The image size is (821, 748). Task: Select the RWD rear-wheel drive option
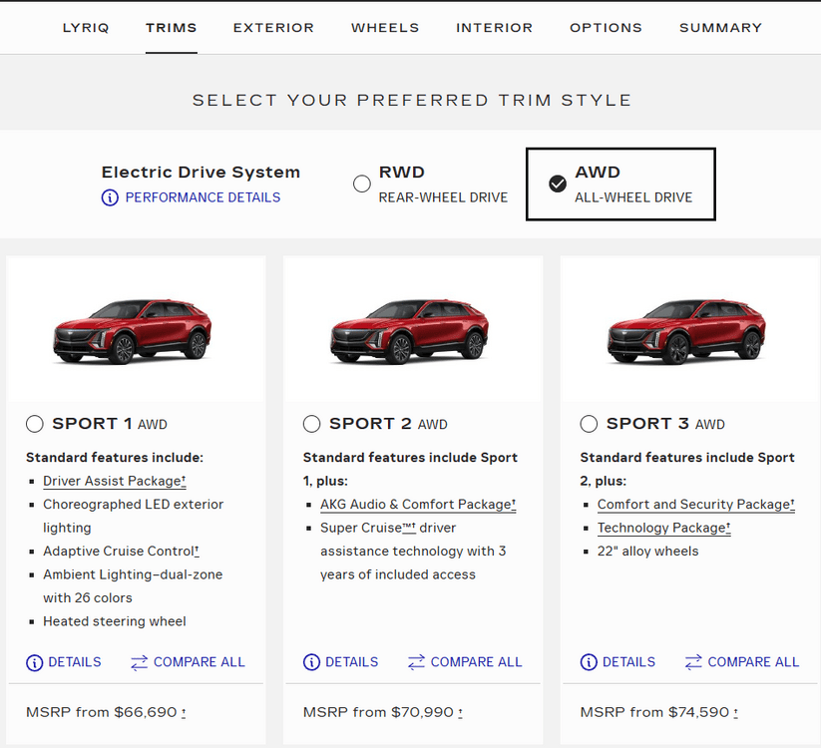[x=362, y=184]
